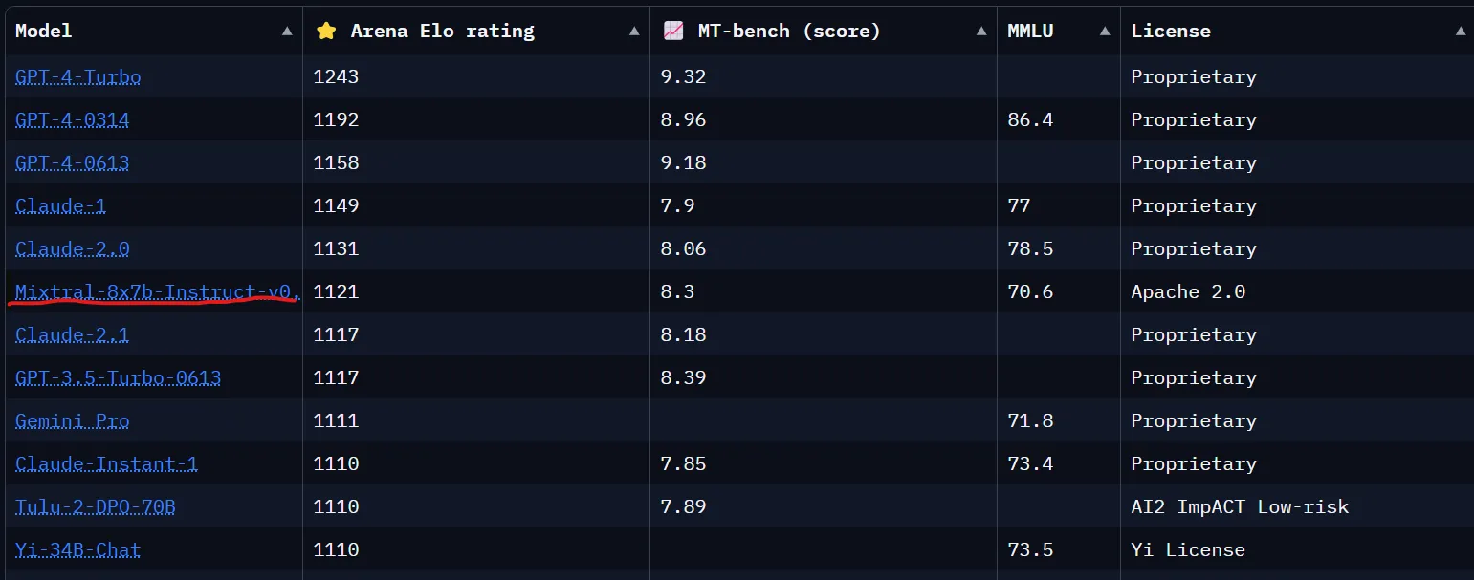Image resolution: width=1474 pixels, height=580 pixels.
Task: Click the License column header
Action: click(1297, 31)
